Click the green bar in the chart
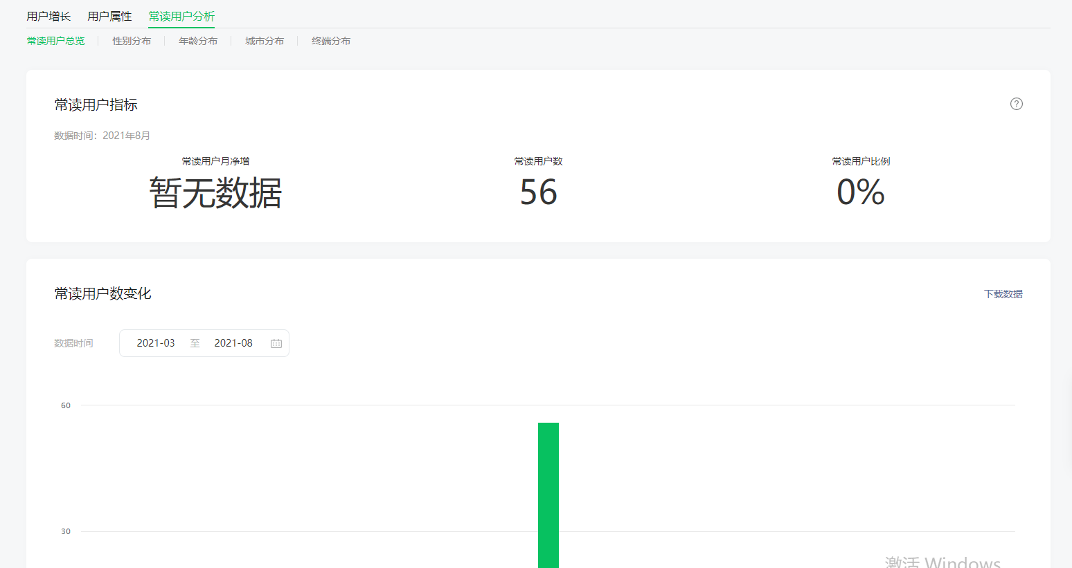 (x=548, y=495)
